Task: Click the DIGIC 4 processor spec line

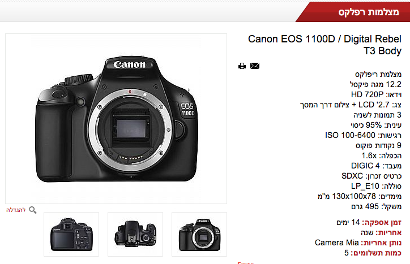Action: click(x=376, y=166)
